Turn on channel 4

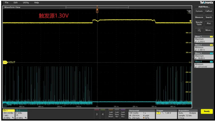103,114
